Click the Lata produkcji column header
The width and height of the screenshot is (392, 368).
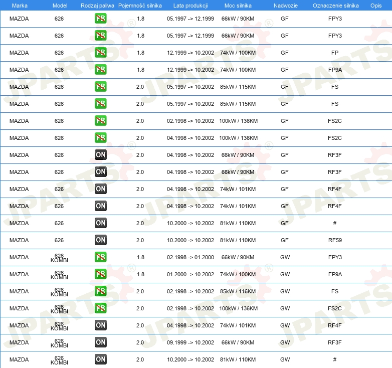pos(190,6)
